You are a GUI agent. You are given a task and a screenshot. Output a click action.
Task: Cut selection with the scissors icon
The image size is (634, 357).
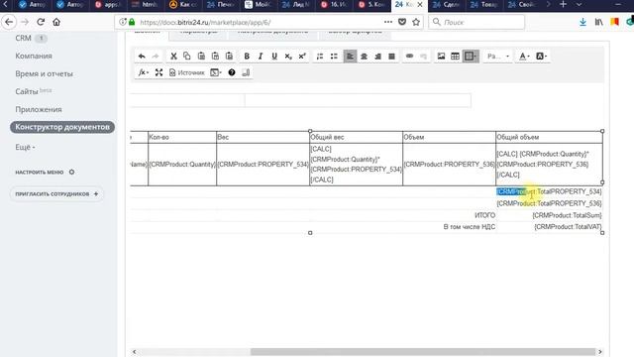173,57
